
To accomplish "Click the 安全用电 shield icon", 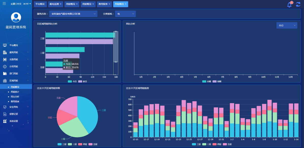I will [5, 107].
